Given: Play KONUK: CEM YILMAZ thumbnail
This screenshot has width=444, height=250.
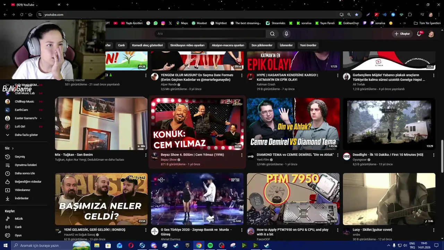Looking at the screenshot, I should click(x=197, y=124).
